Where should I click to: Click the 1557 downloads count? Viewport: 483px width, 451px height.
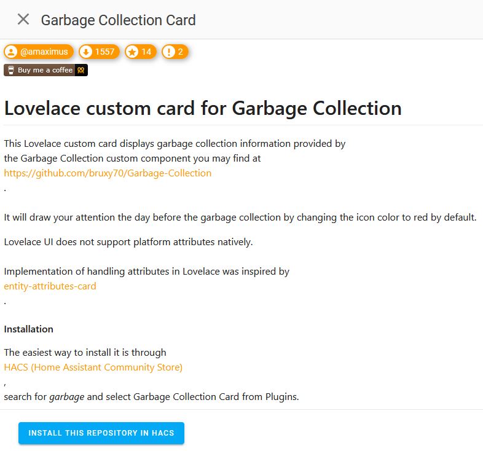pyautogui.click(x=104, y=52)
